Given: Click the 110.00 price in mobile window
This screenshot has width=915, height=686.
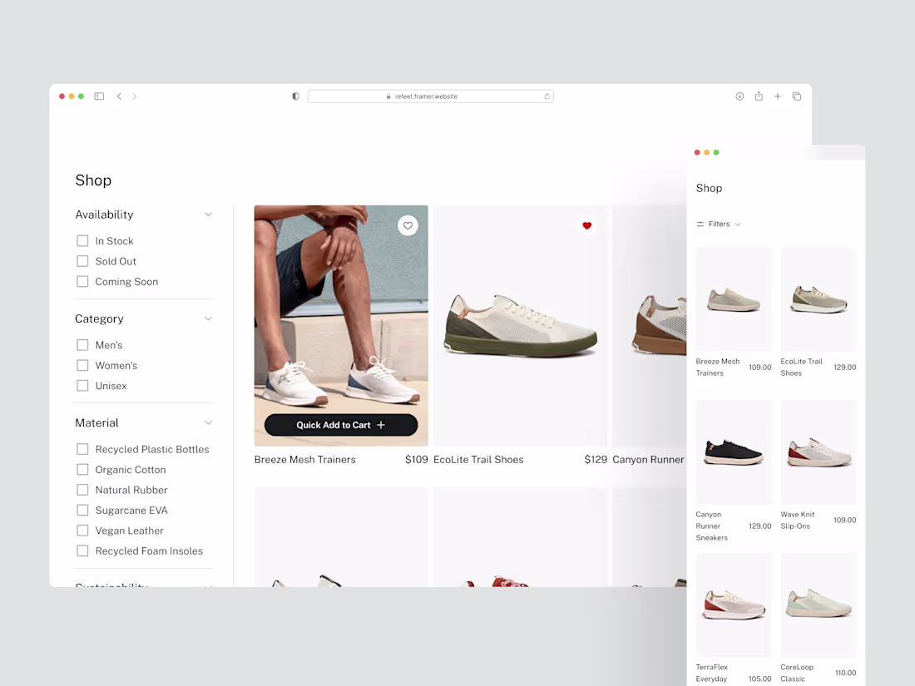Looking at the screenshot, I should pyautogui.click(x=846, y=674).
